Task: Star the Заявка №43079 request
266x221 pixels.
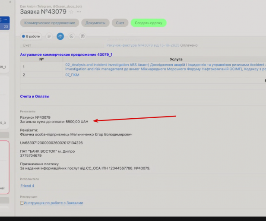Action: coord(71,12)
